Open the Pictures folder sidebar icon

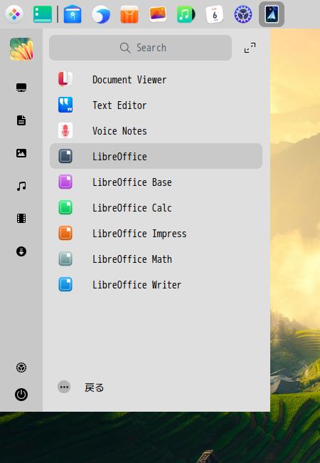[21, 153]
